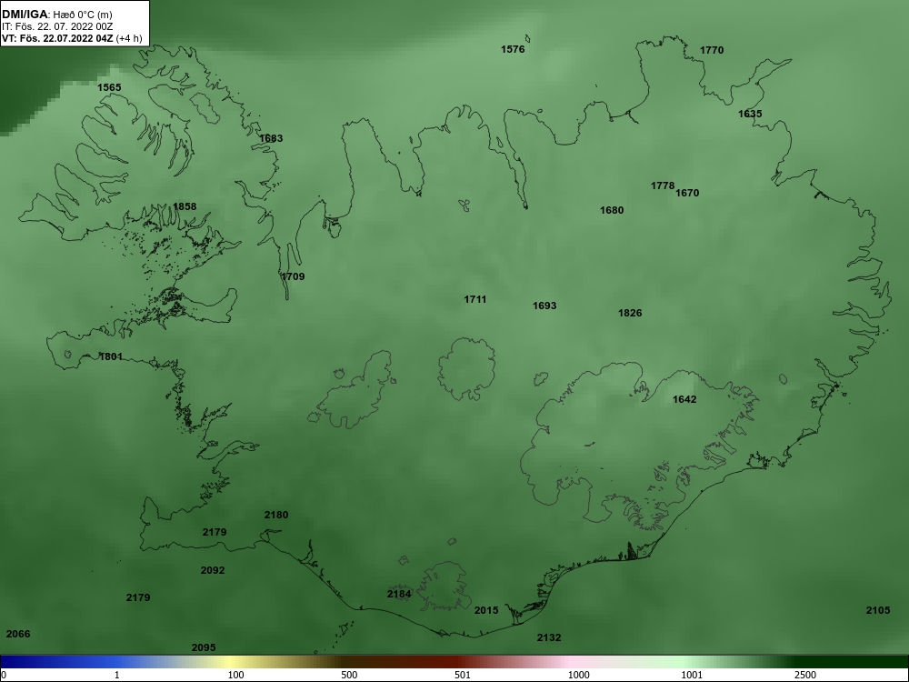Select the 1801 value on Snæfellsnes
The height and width of the screenshot is (682, 909).
(111, 356)
